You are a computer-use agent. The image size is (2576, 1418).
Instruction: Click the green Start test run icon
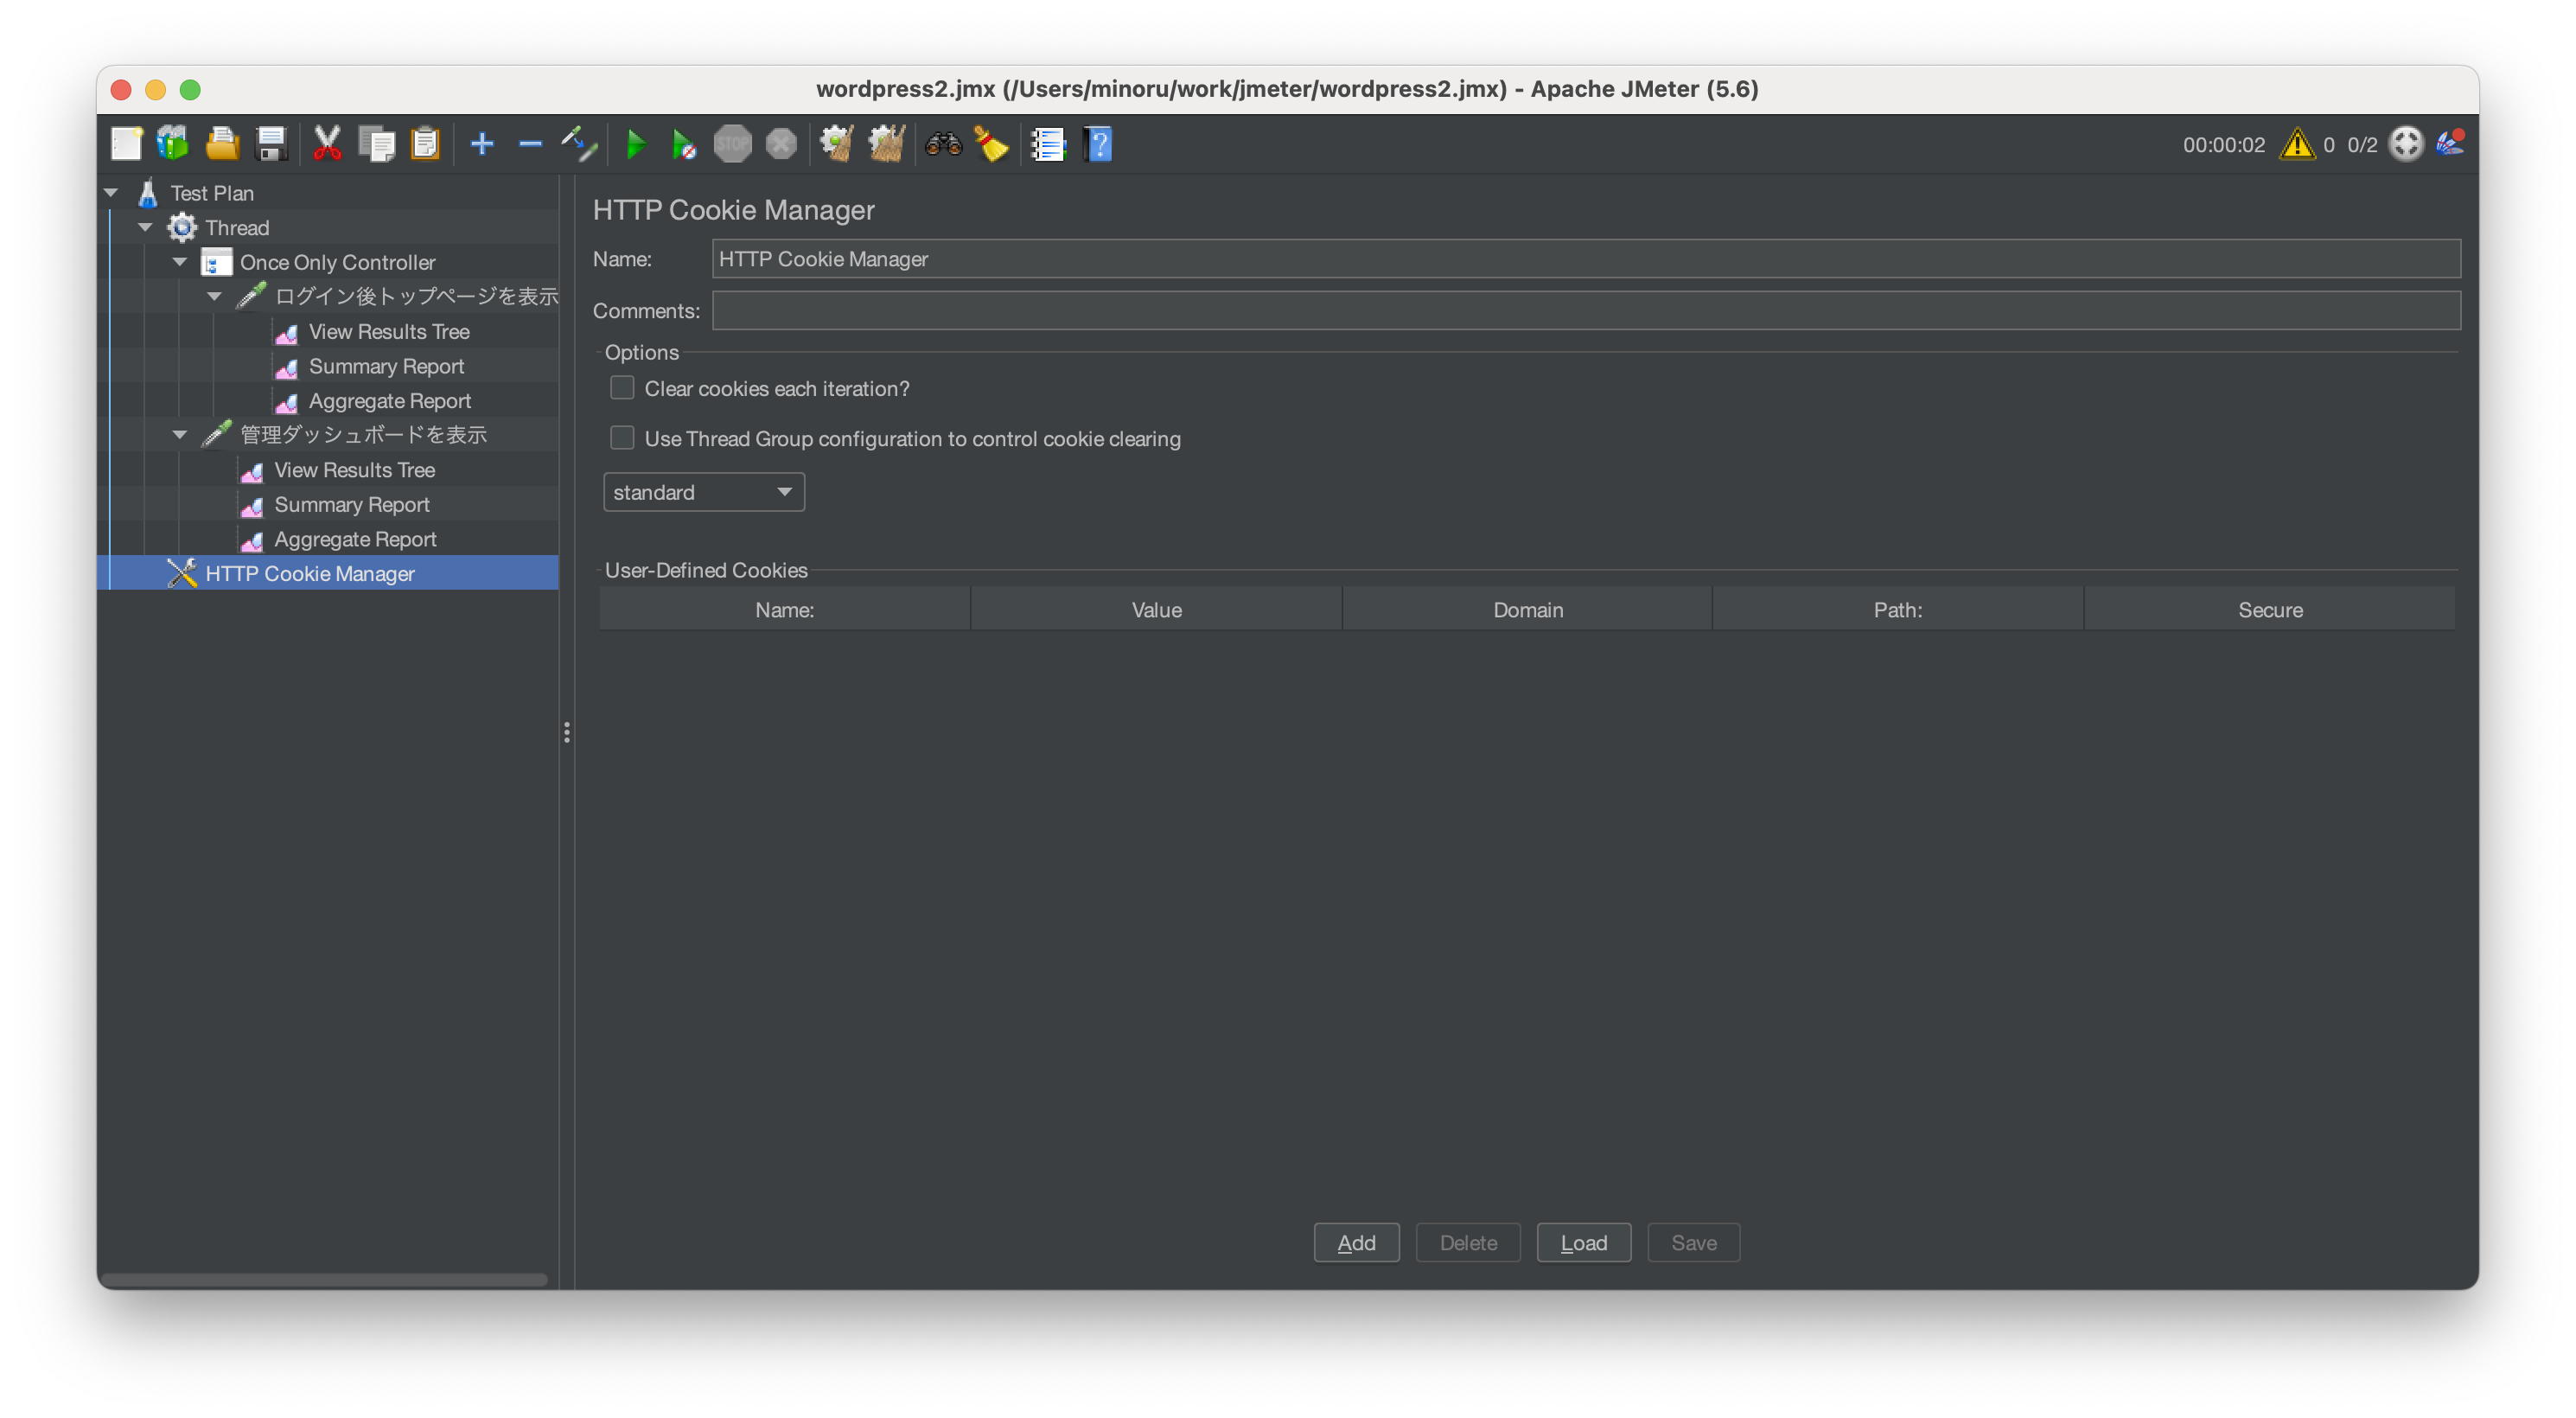tap(635, 144)
